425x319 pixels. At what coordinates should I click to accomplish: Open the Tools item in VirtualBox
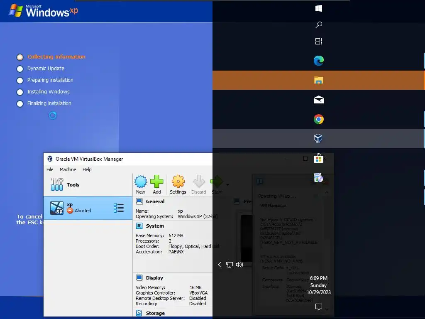[x=88, y=185]
